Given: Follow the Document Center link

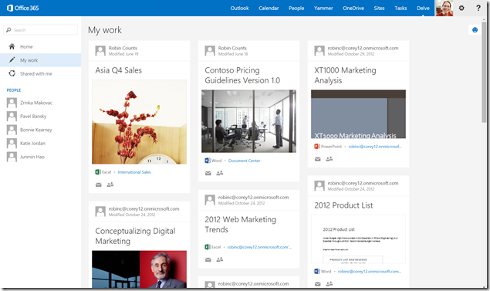Looking at the screenshot, I should pos(244,161).
